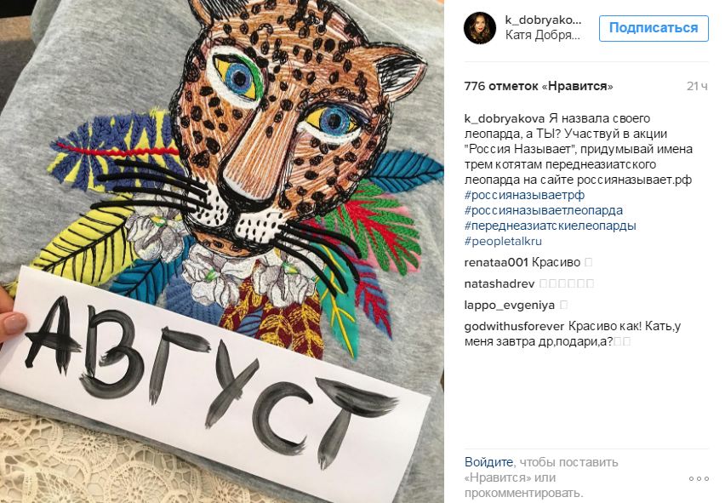Click the Войдите login link

click(488, 462)
